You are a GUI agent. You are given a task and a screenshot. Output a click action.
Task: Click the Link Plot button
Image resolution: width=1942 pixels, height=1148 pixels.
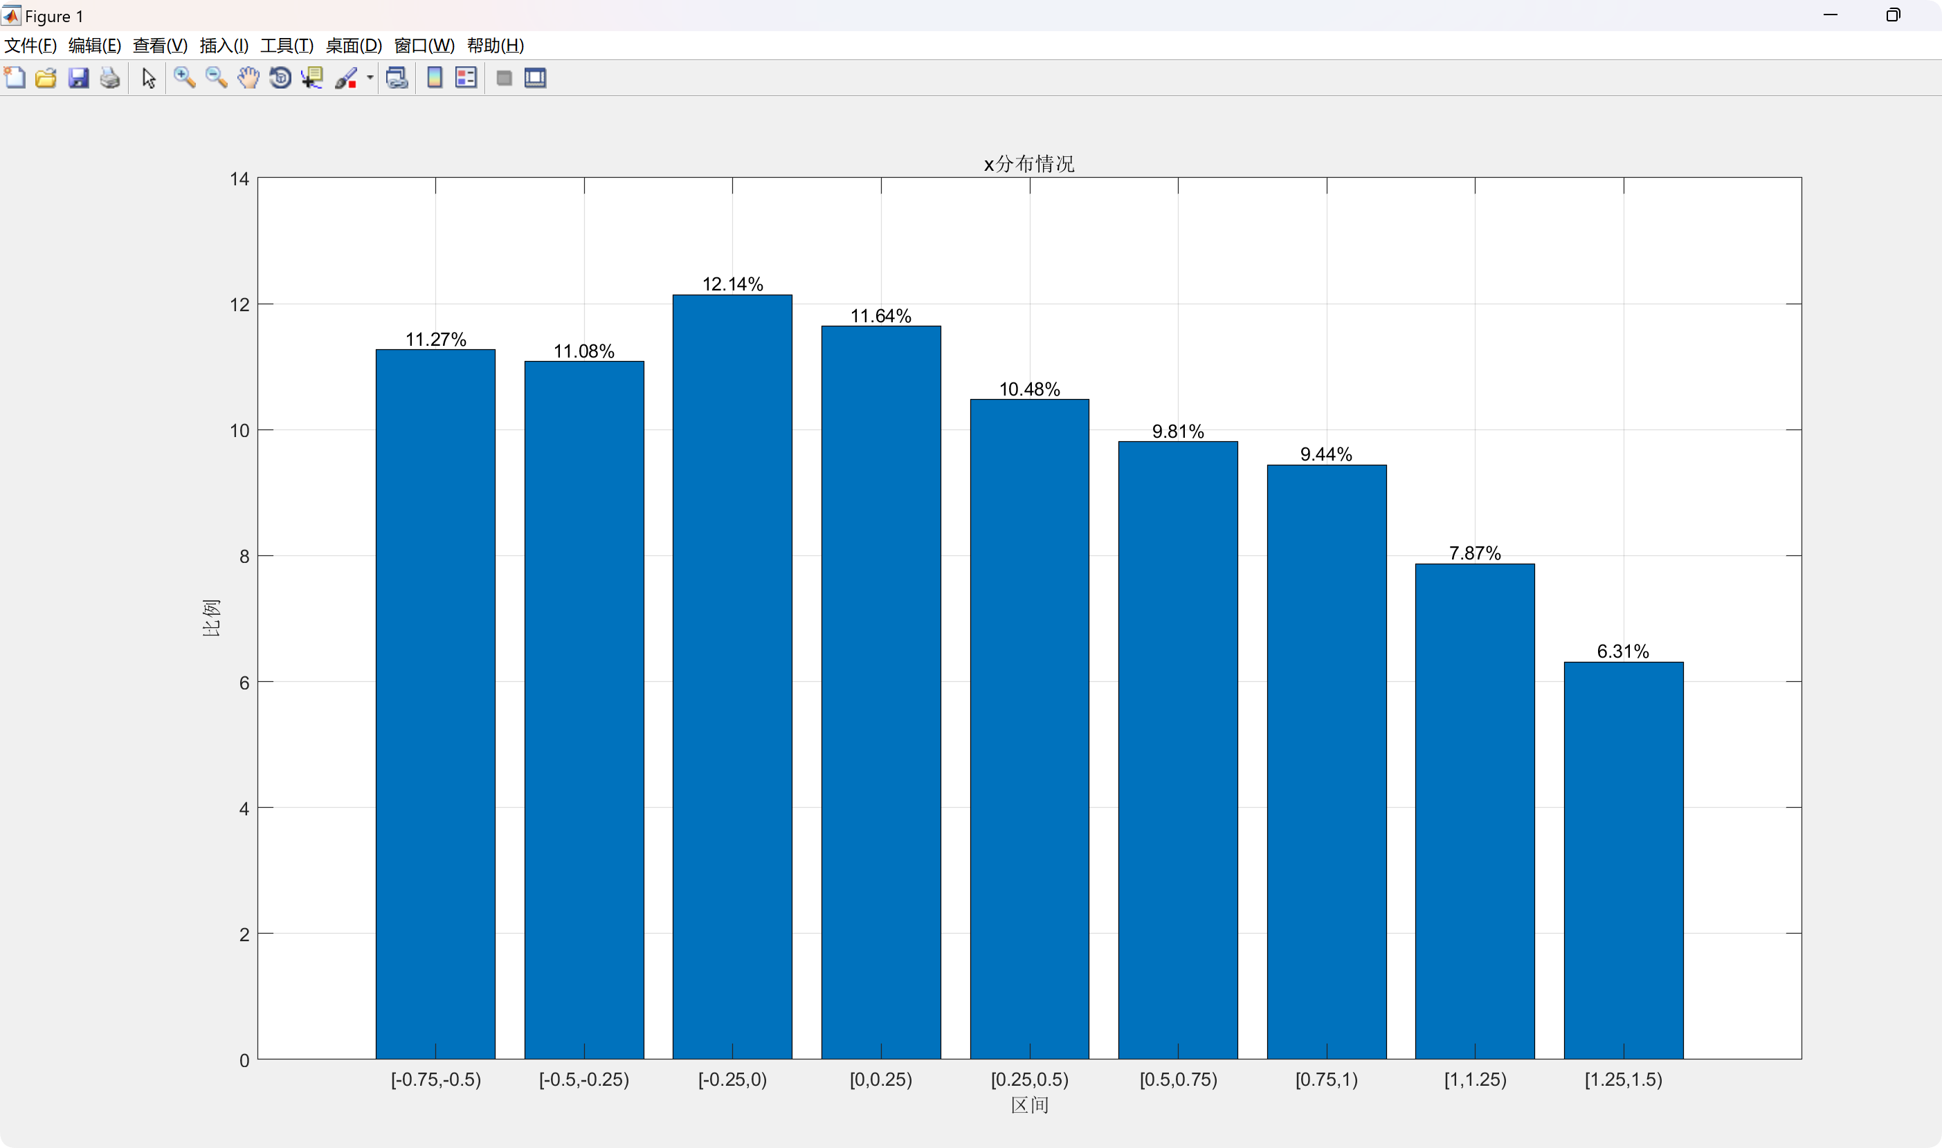[397, 78]
